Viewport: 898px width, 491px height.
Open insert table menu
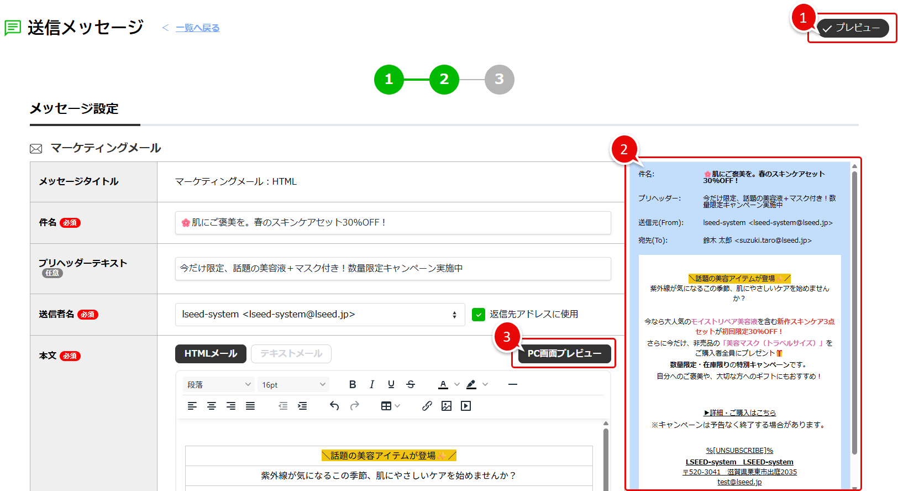point(391,406)
